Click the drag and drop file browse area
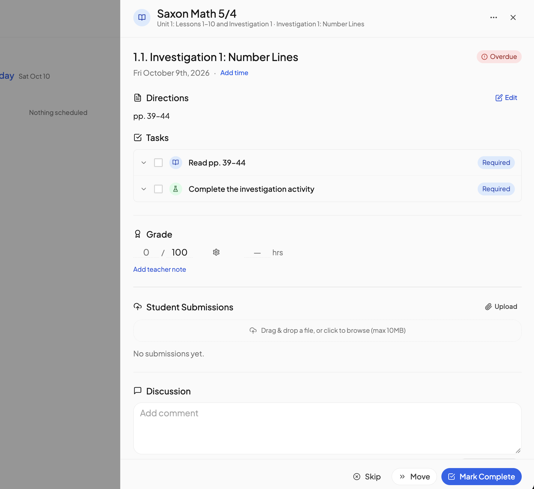This screenshot has width=534, height=489. click(x=328, y=330)
